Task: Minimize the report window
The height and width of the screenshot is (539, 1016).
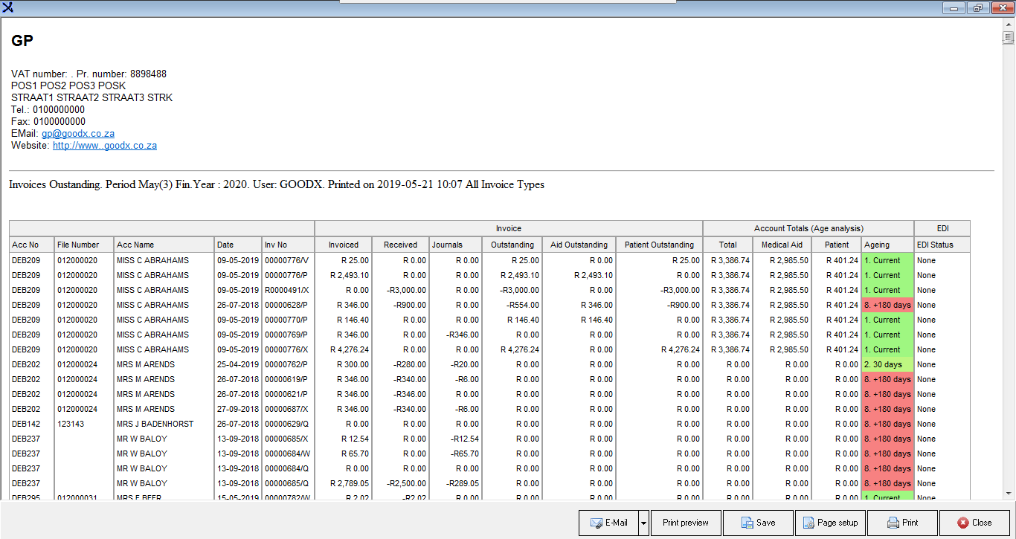Action: click(x=954, y=7)
